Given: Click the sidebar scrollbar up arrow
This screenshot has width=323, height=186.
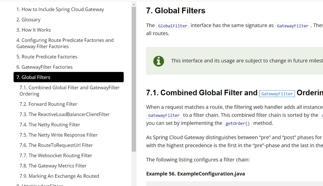Looking at the screenshot, I should point(134,4).
